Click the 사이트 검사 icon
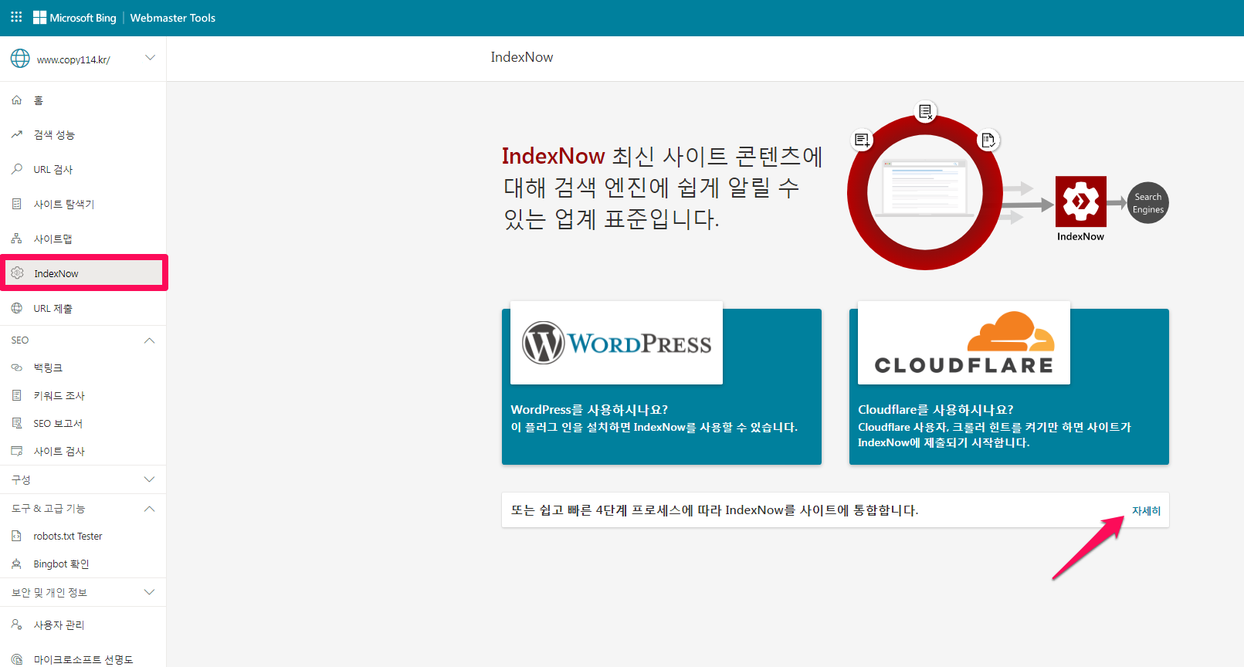1244x667 pixels. 17,451
